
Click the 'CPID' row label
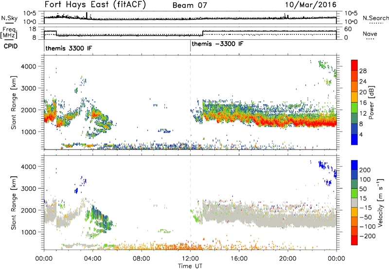[x=11, y=46]
